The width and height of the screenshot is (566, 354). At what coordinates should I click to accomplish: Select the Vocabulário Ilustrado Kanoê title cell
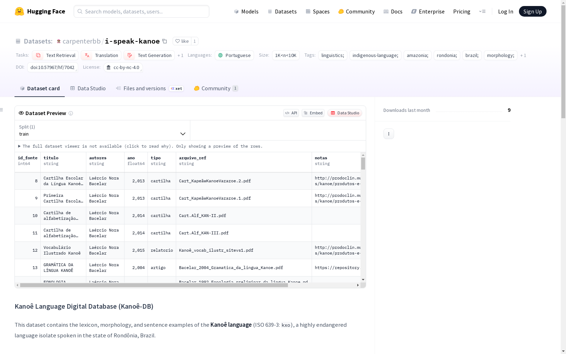(63, 250)
